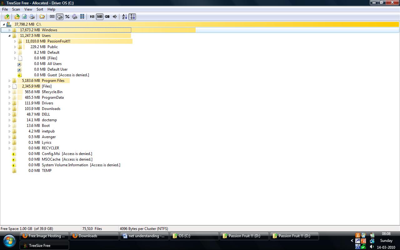
Task: Click the clock showing 08:08
Action: [x=386, y=234]
